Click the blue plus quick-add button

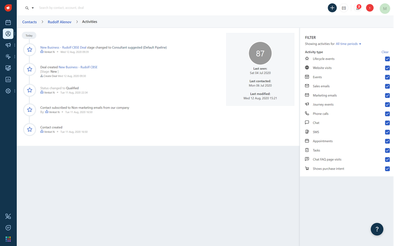pos(332,8)
